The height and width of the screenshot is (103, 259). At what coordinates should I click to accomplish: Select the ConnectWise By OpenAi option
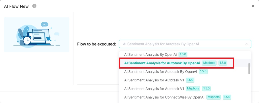click(x=164, y=97)
